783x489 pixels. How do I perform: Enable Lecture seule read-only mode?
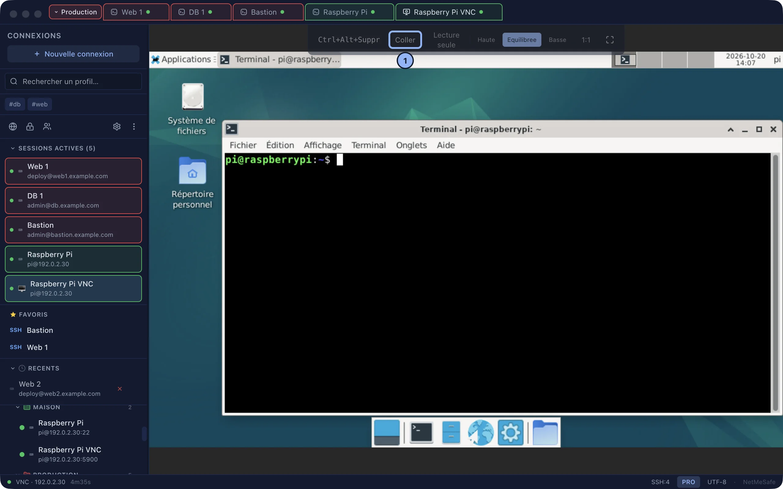click(x=446, y=40)
